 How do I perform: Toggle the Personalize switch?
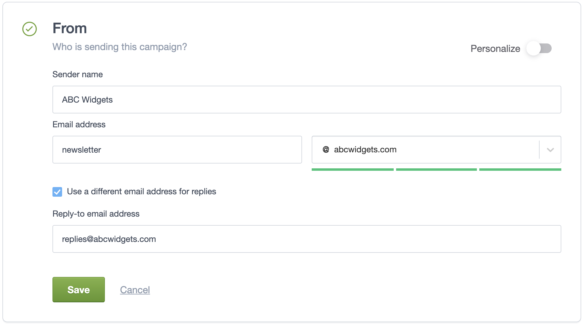pyautogui.click(x=539, y=49)
